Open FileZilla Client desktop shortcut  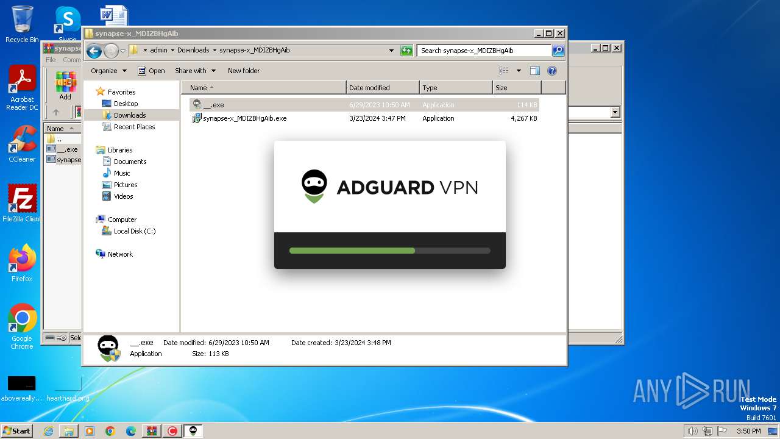22,203
